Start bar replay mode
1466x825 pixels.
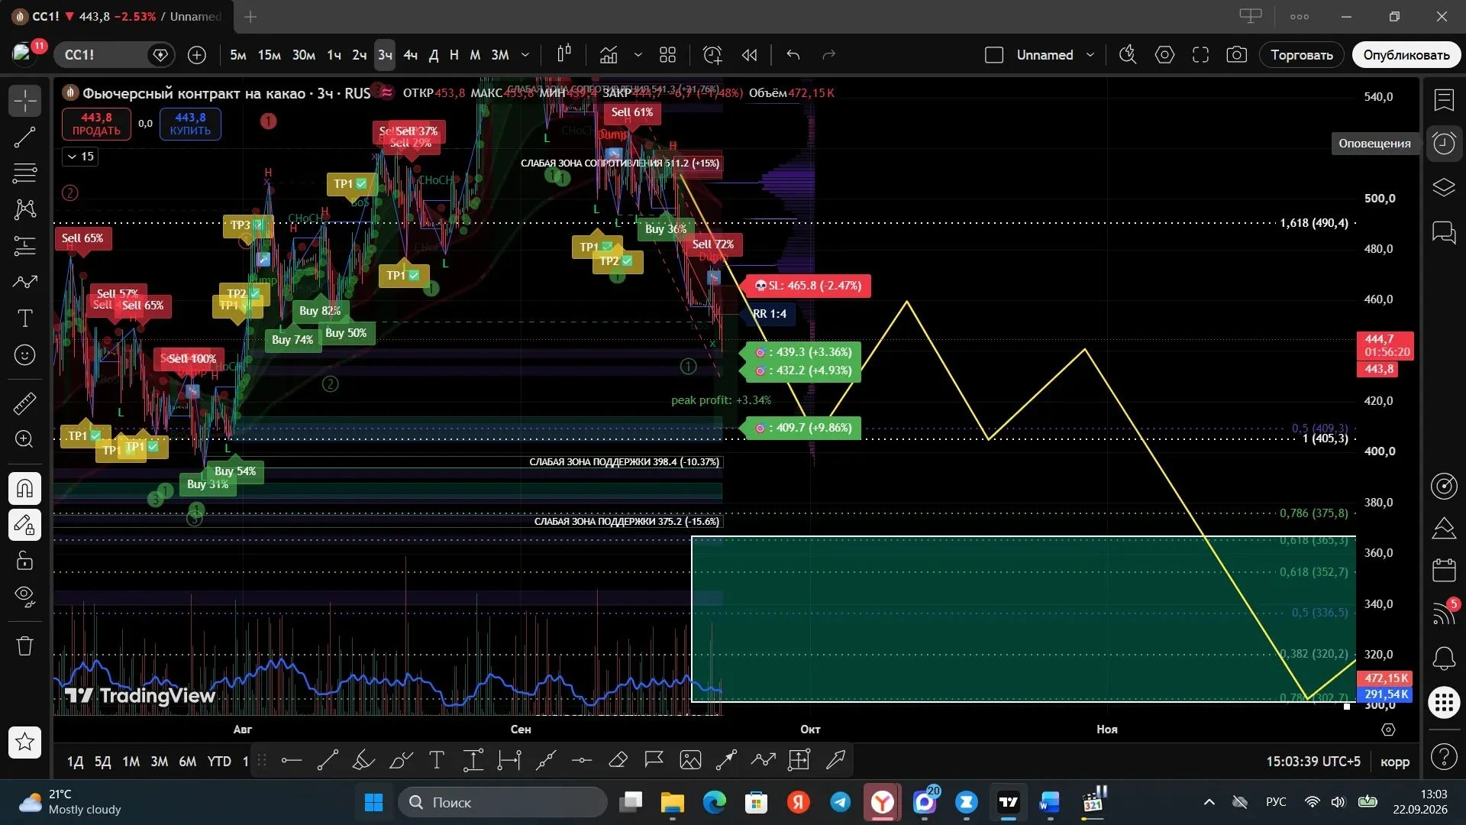point(750,55)
